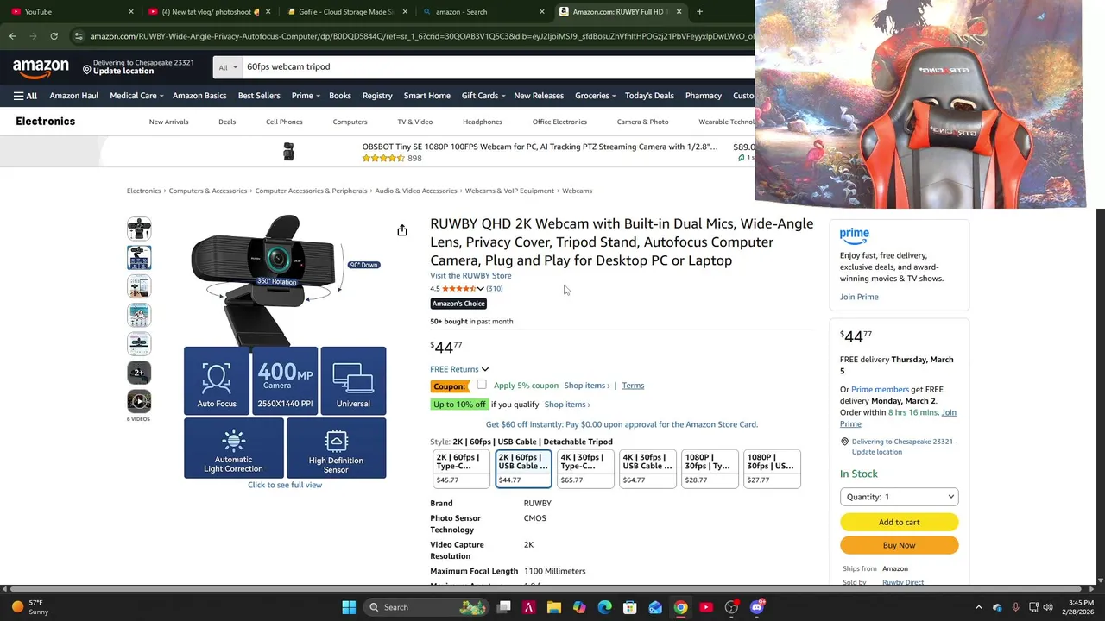
Task: Click the Add to cart button
Action: coord(899,522)
